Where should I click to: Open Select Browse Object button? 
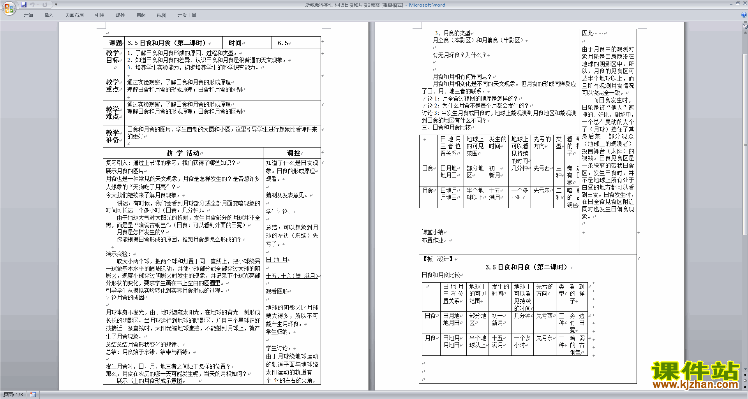point(745,381)
